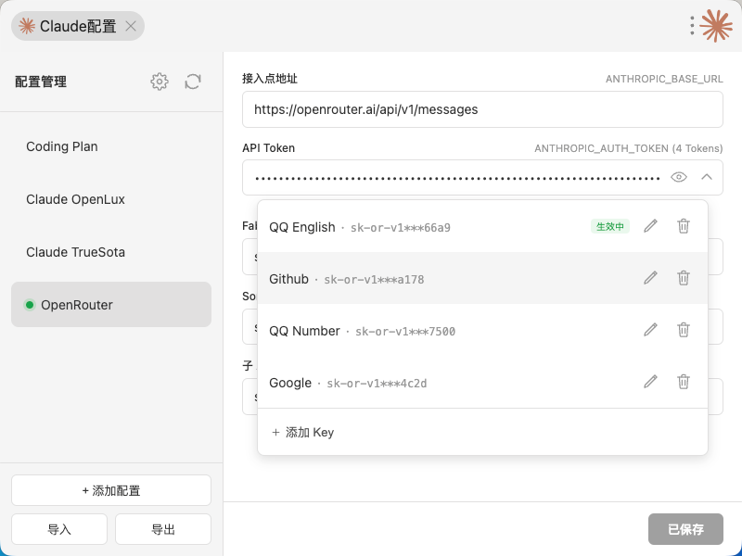Viewport: 742px width, 556px height.
Task: Delete the QQ Number key
Action: click(x=684, y=330)
